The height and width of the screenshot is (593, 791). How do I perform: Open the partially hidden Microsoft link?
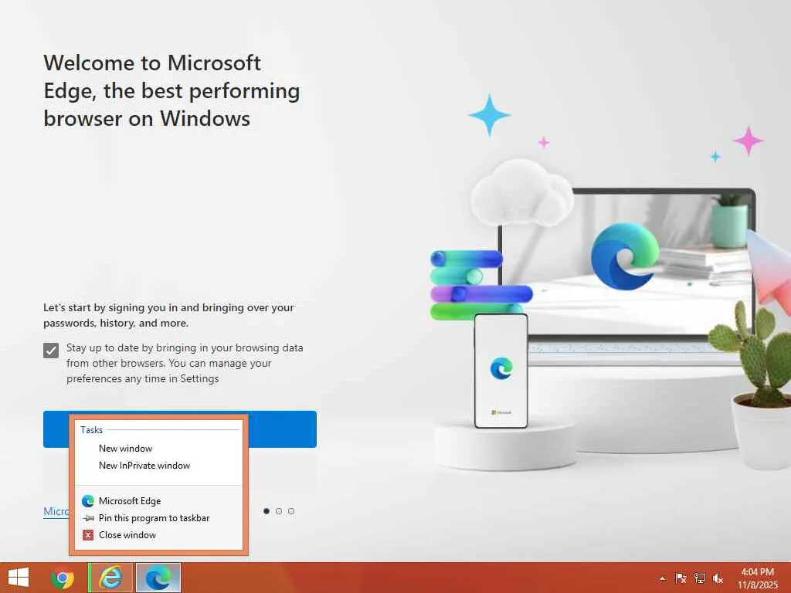[x=56, y=511]
